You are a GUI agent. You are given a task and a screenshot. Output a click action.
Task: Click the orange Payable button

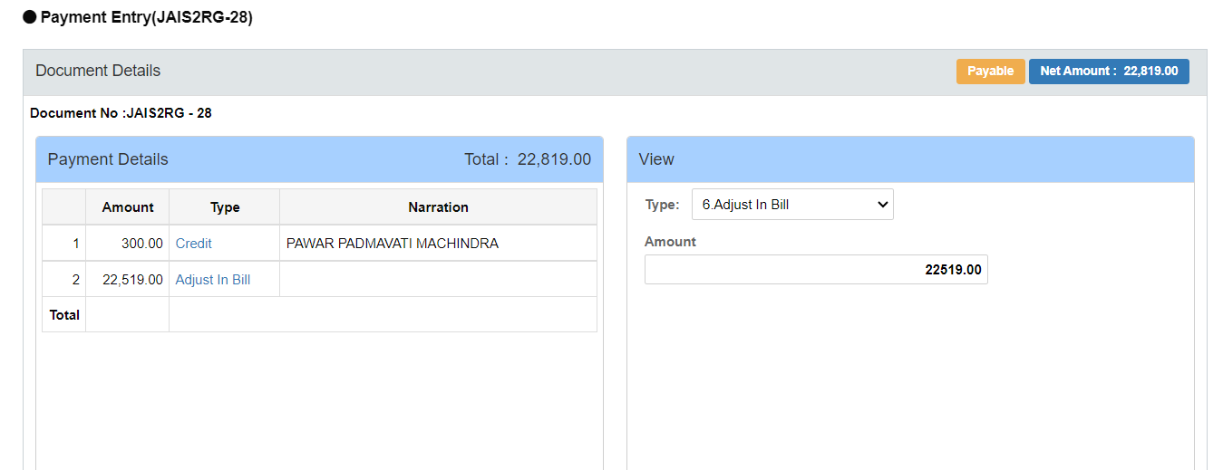point(990,72)
